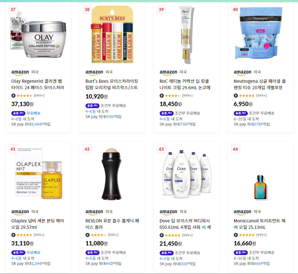Click the Universe Pass badge on Olay item
Screen dimensions: 298x274
18,113
